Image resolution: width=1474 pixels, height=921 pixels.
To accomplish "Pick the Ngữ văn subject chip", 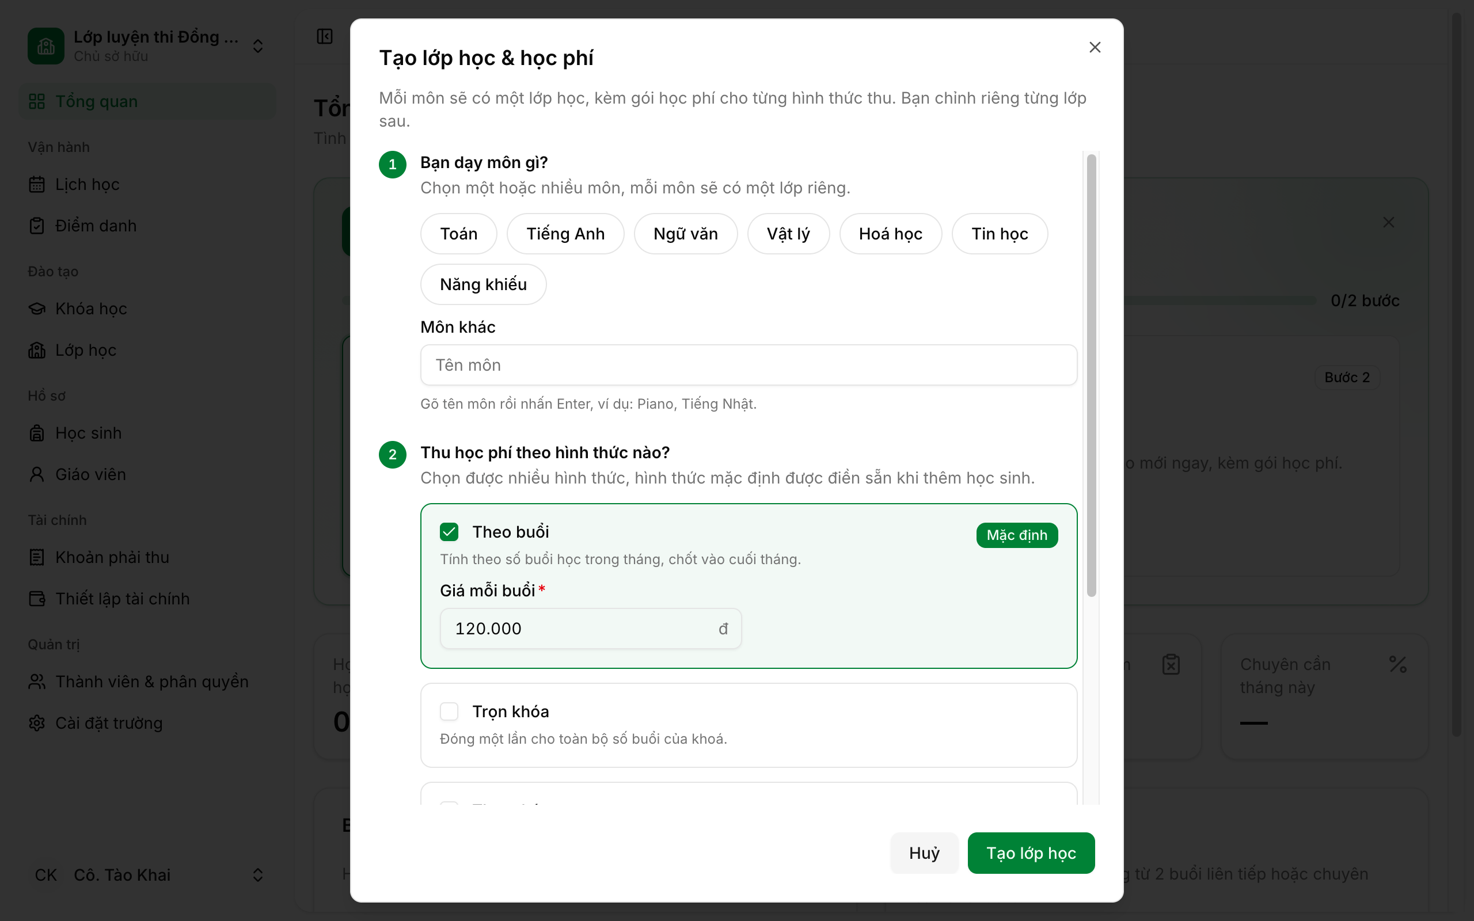I will 685,234.
